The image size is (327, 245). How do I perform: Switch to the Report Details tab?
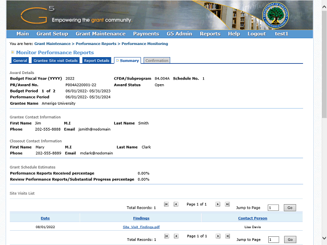point(97,61)
